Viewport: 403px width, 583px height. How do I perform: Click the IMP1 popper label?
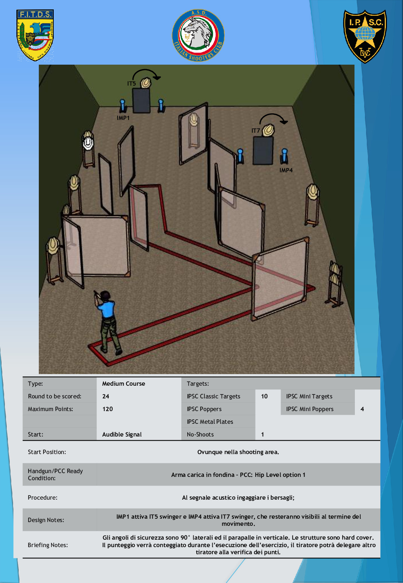123,118
